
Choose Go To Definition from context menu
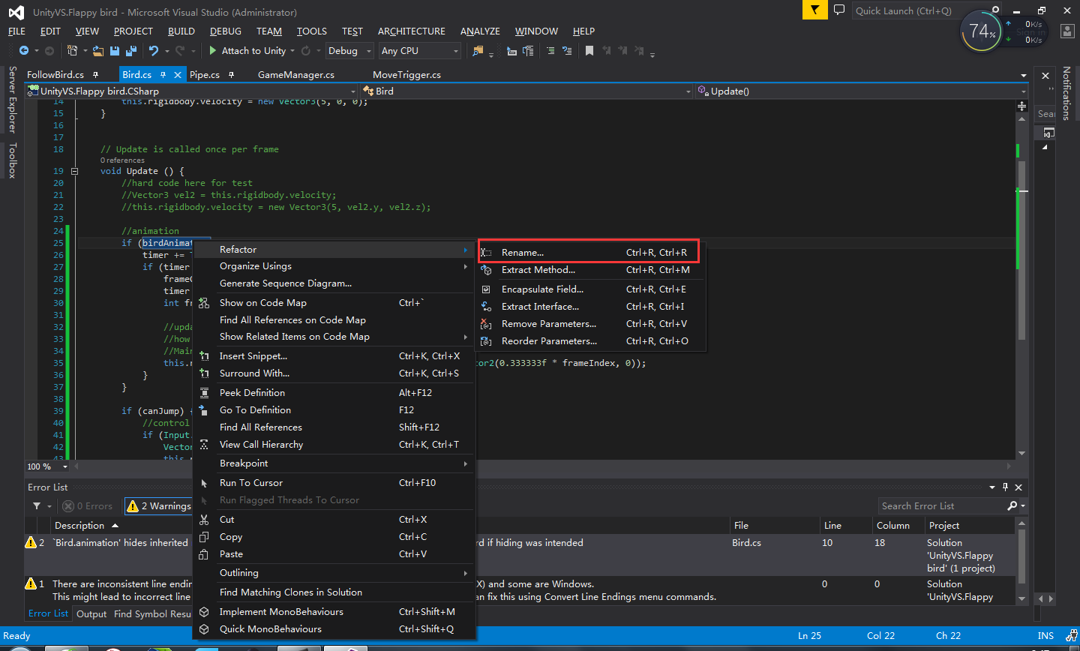point(255,410)
